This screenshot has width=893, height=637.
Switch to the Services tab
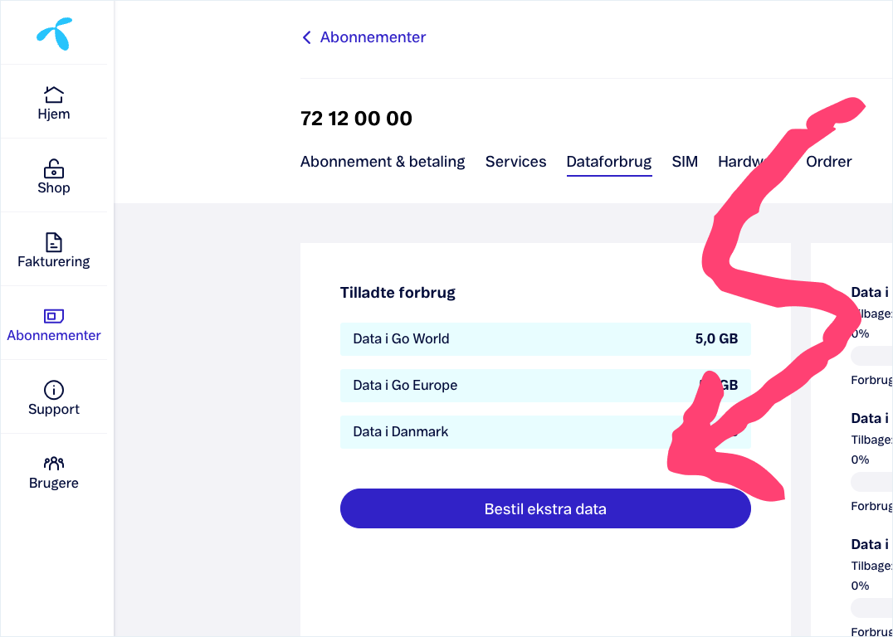[515, 162]
